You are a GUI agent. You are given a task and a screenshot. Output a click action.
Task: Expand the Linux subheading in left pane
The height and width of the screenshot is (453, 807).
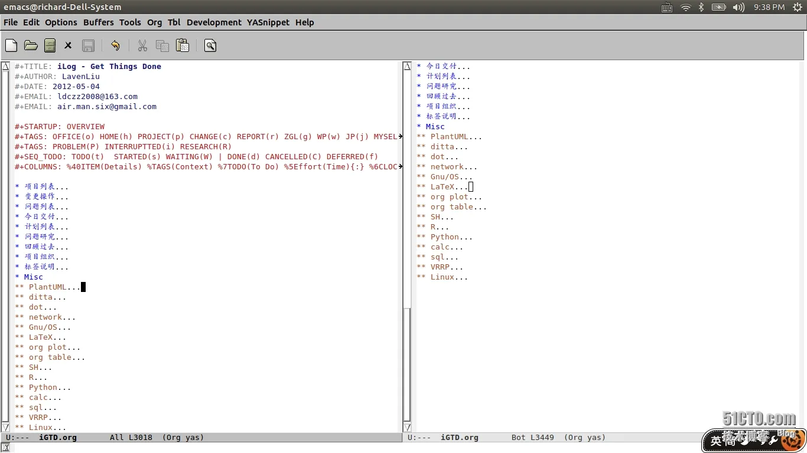41,428
